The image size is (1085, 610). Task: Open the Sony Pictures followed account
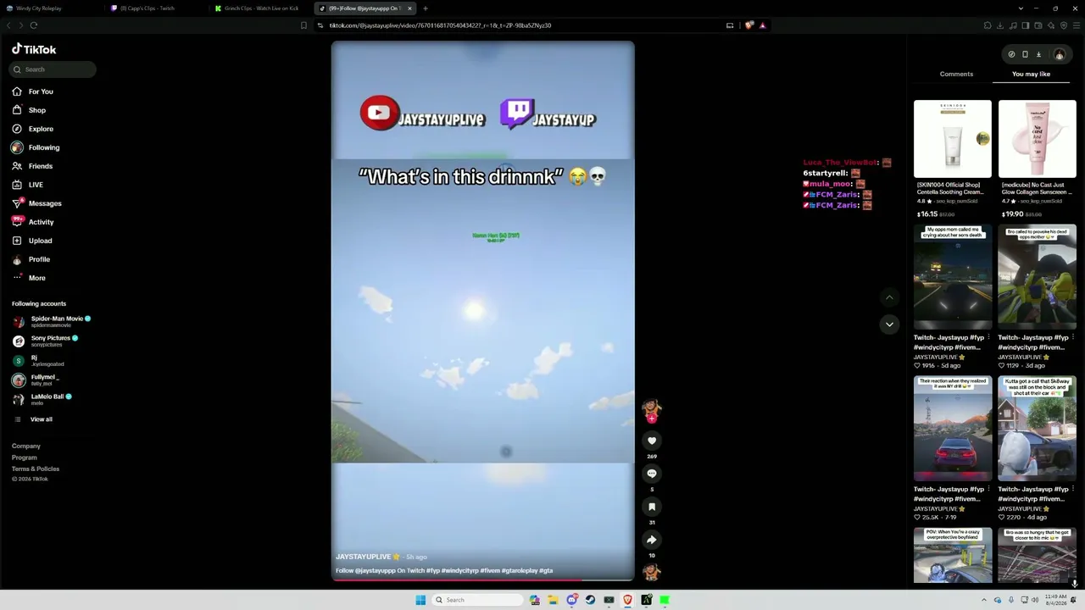click(x=47, y=341)
